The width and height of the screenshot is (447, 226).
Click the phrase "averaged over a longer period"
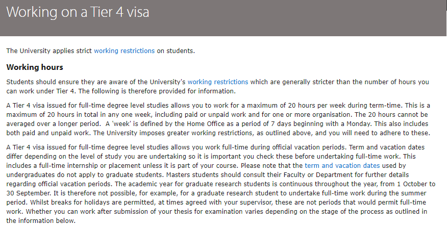(x=54, y=124)
